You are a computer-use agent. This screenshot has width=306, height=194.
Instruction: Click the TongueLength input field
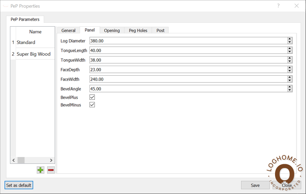tap(188, 50)
